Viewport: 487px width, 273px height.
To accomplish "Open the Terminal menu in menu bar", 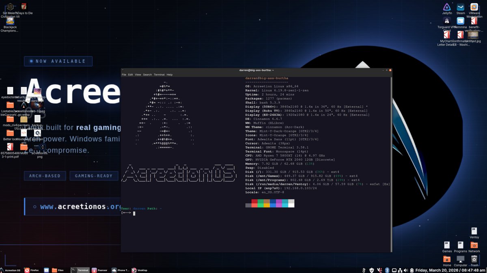I will (159, 75).
